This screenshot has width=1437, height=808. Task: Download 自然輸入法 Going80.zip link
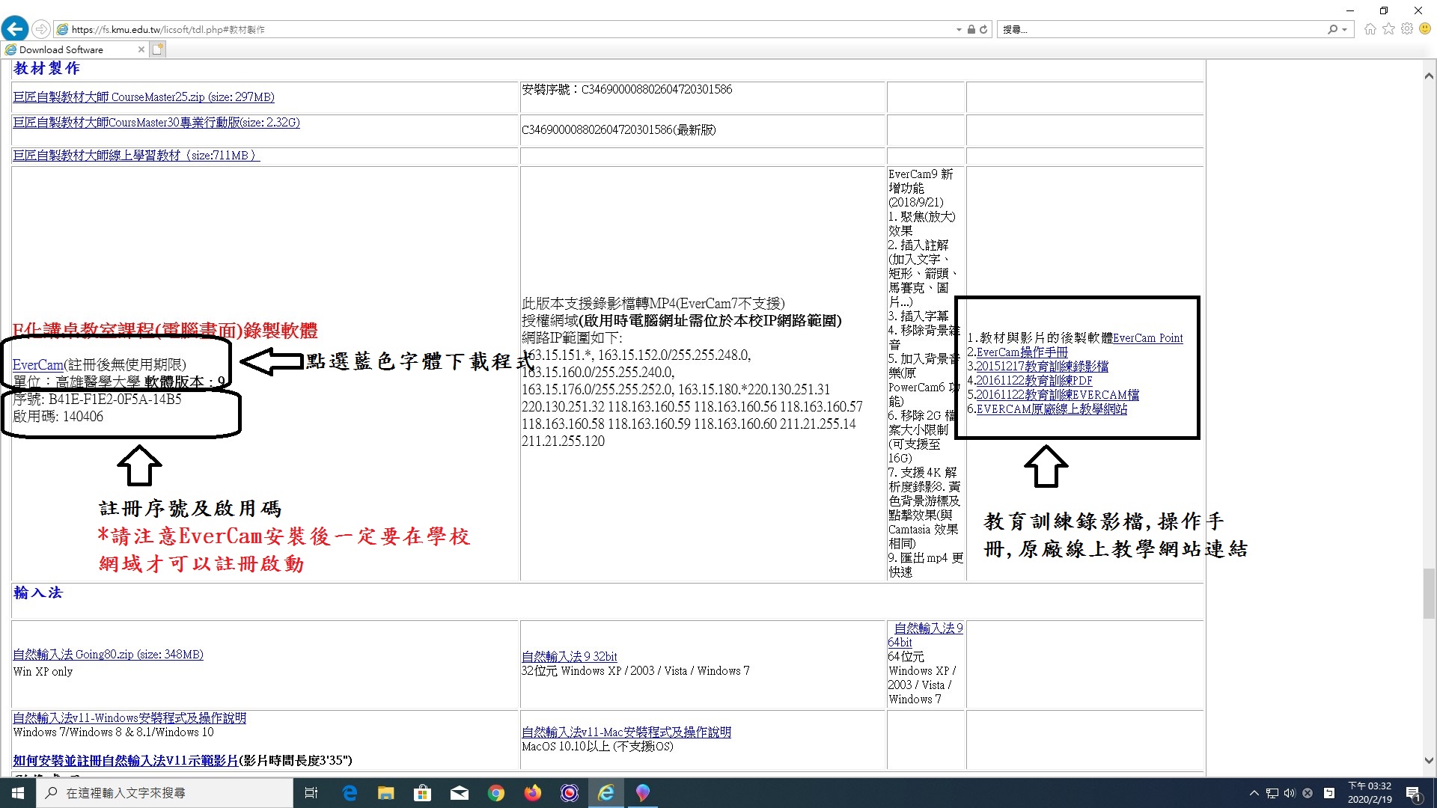108,655
